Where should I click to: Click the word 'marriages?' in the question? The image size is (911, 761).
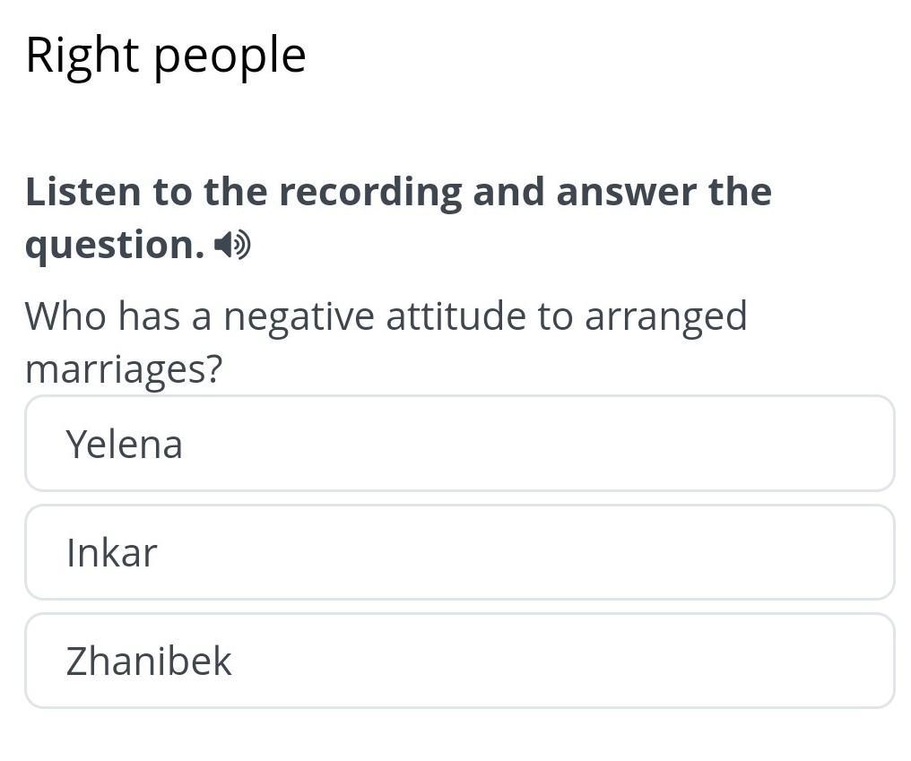coord(123,369)
